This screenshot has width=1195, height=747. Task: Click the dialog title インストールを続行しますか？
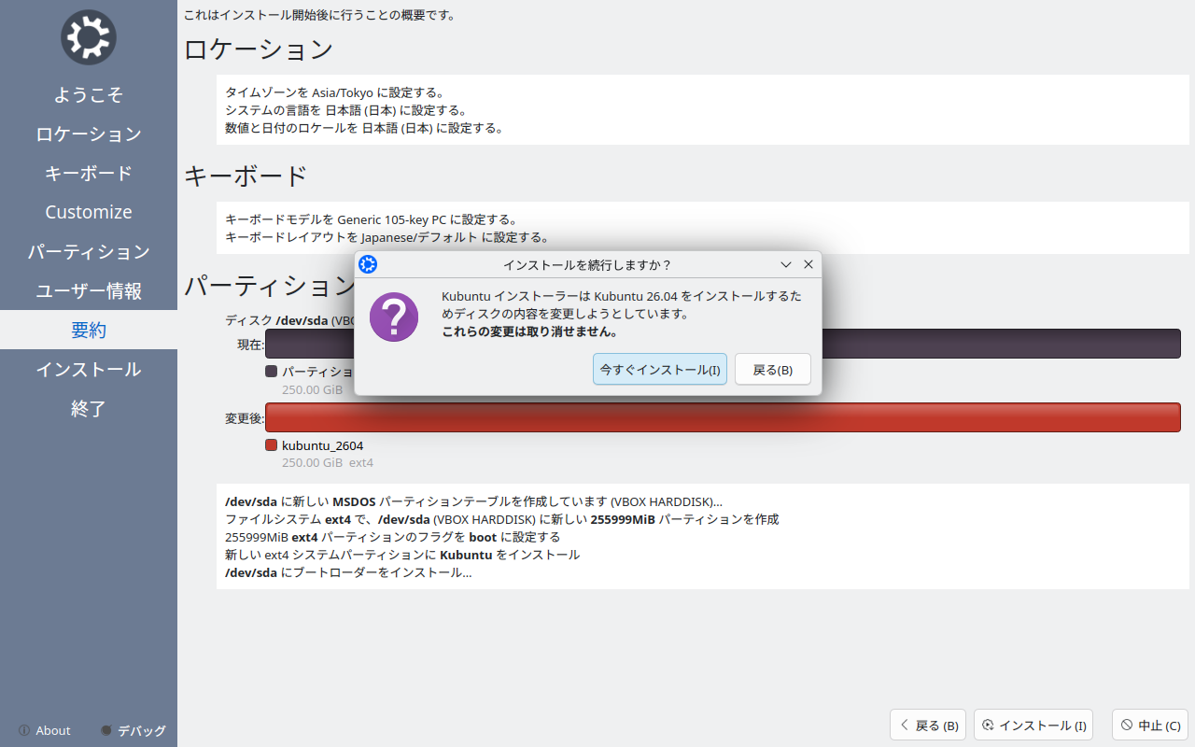(x=587, y=264)
